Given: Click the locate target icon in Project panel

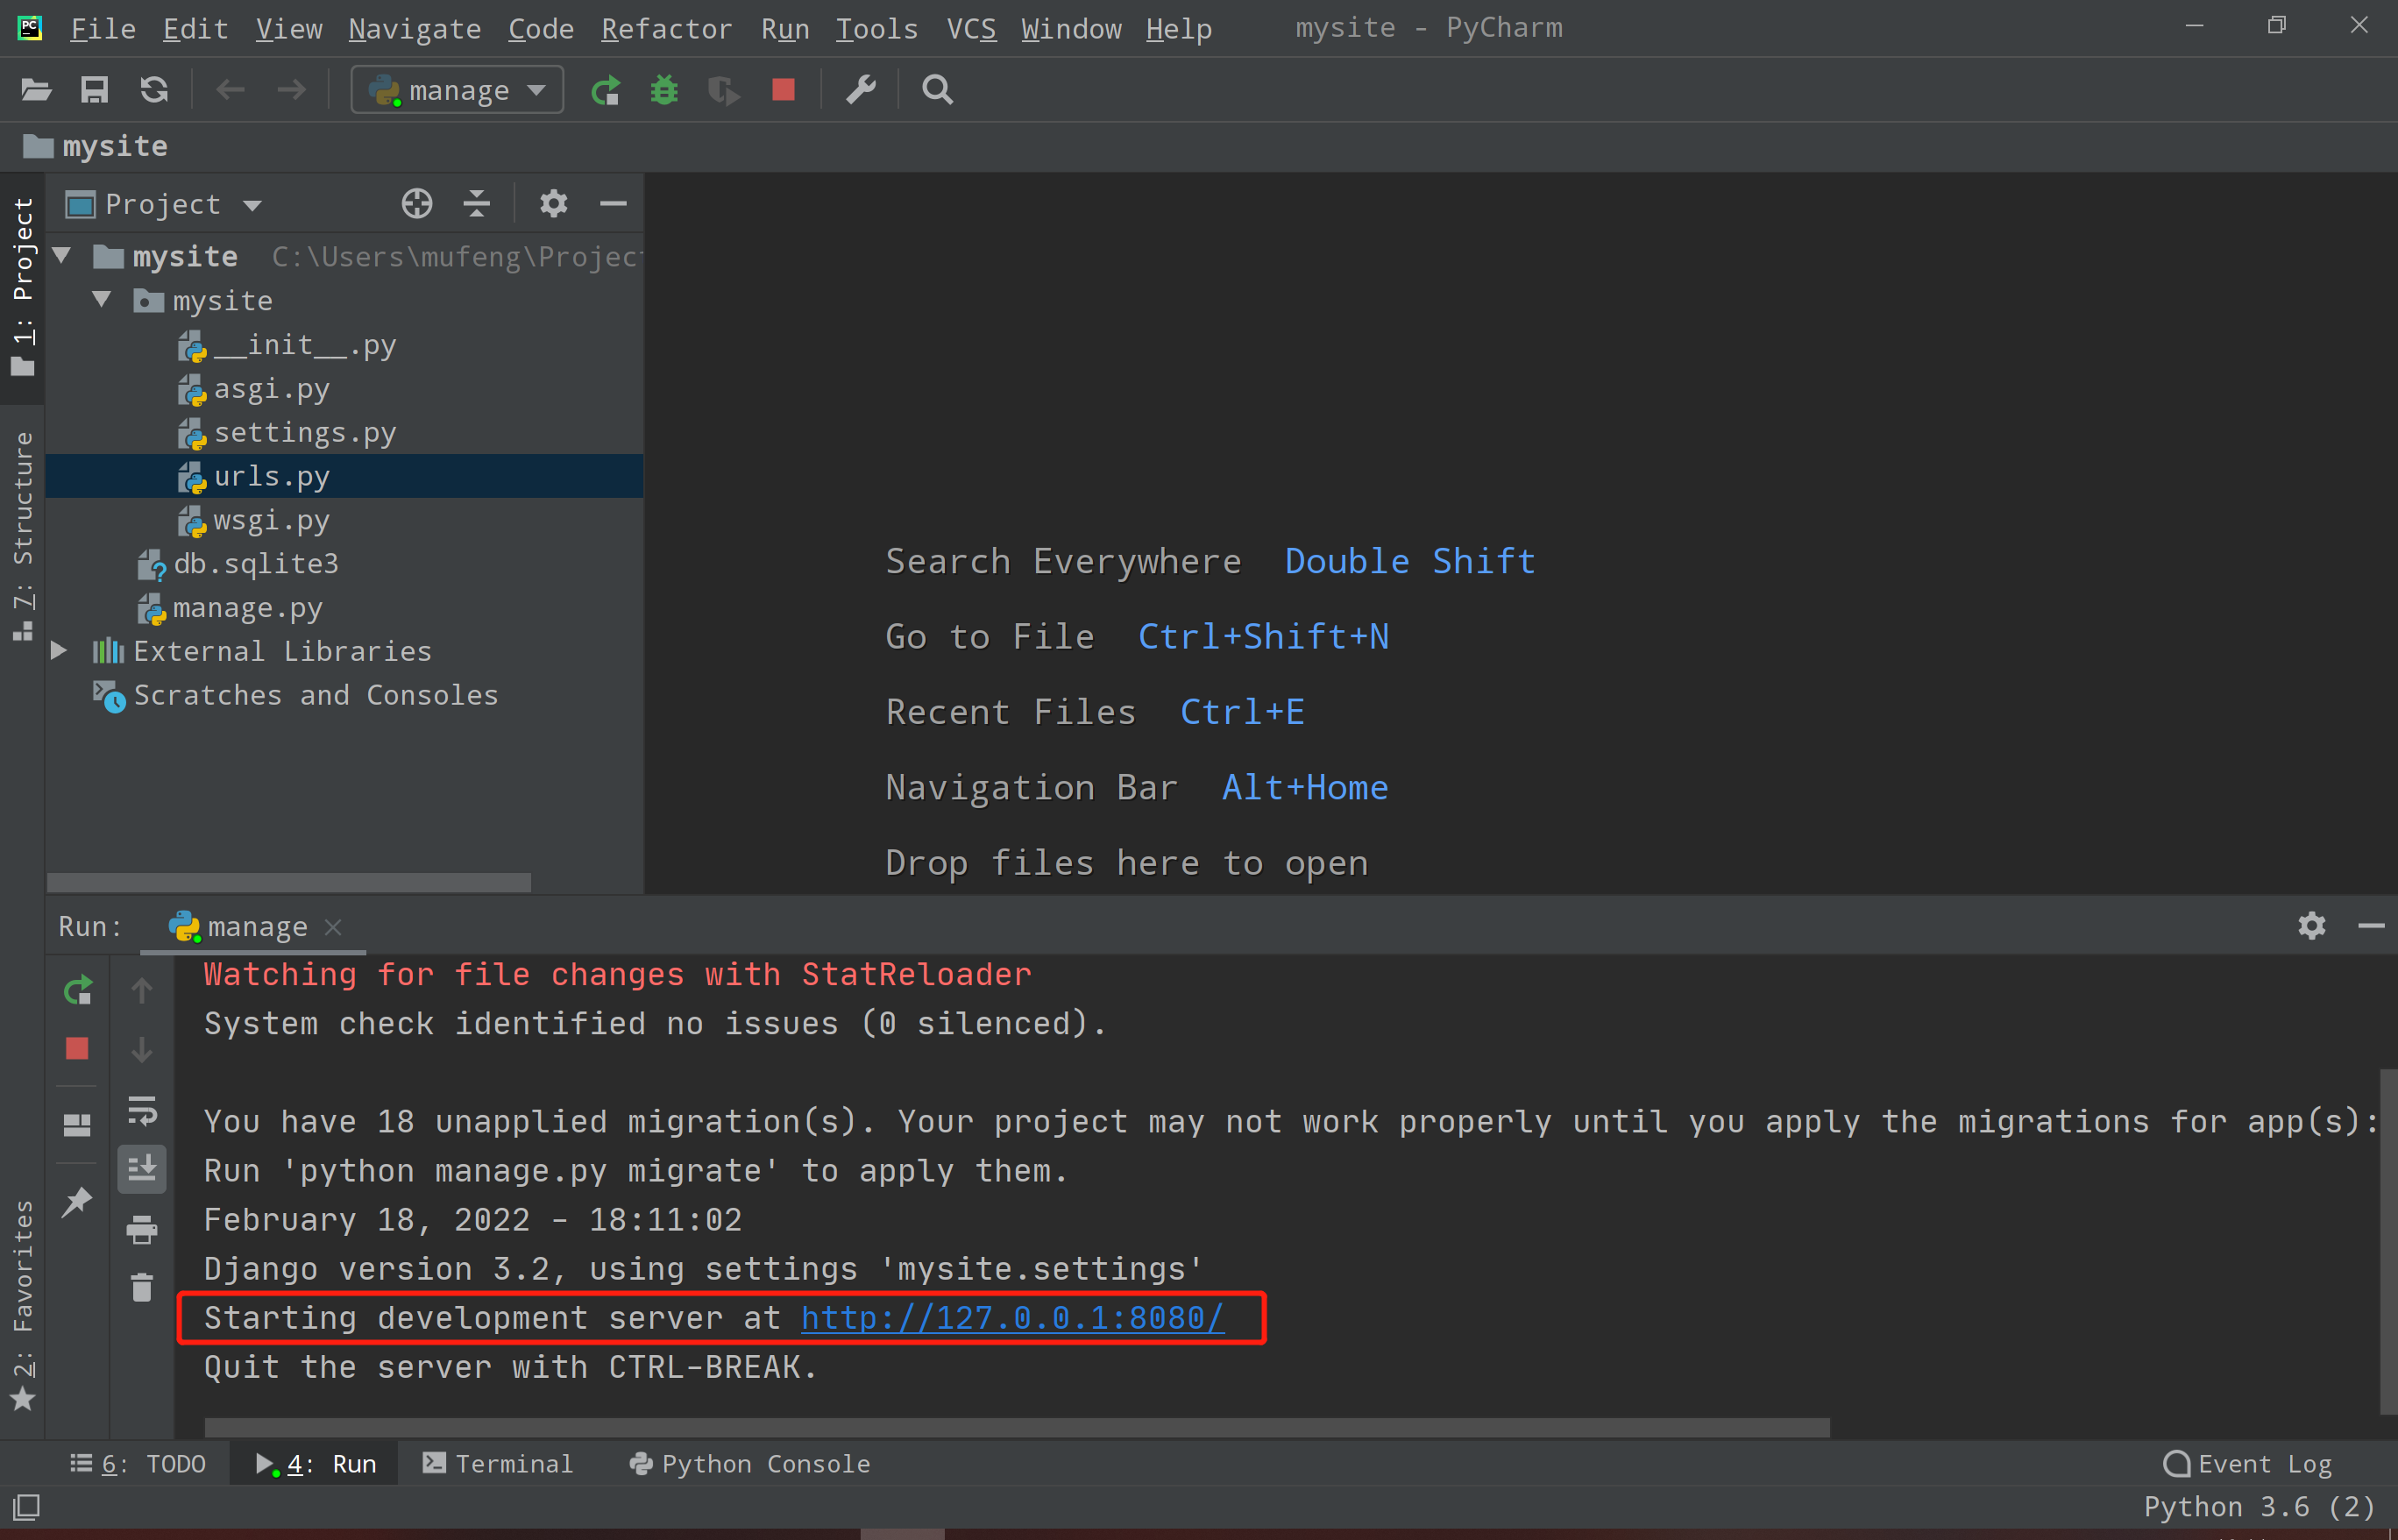Looking at the screenshot, I should pyautogui.click(x=417, y=204).
